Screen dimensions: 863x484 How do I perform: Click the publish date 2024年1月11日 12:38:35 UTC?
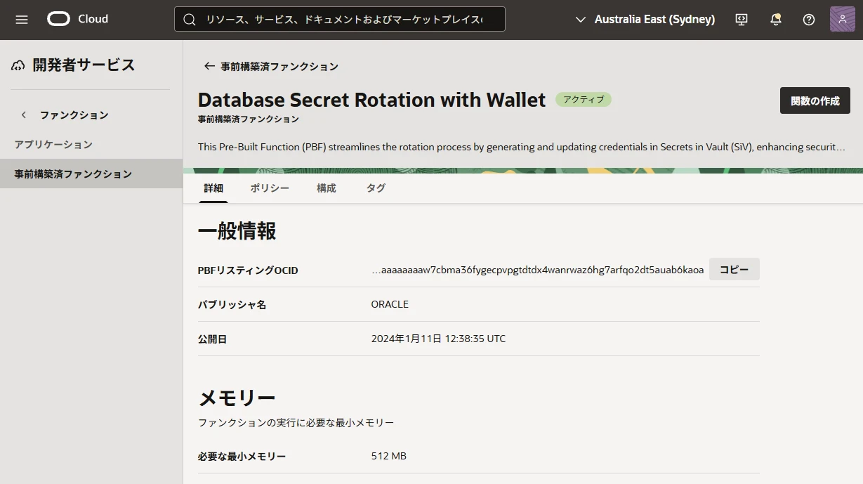(438, 339)
